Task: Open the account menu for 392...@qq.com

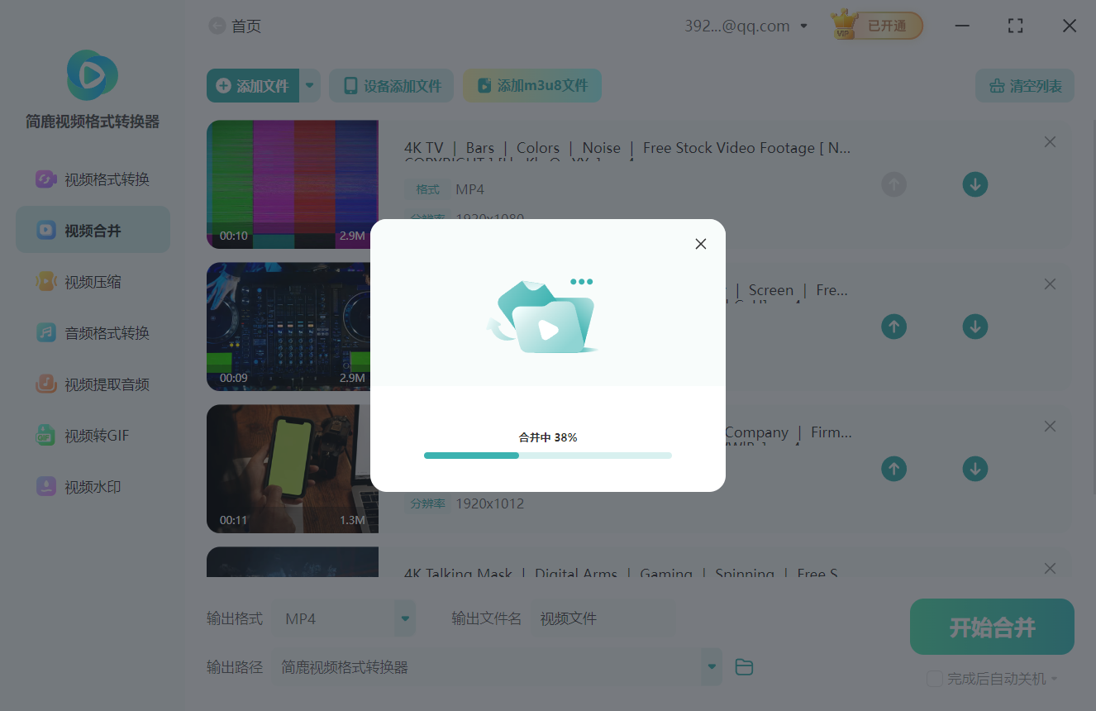Action: point(746,25)
